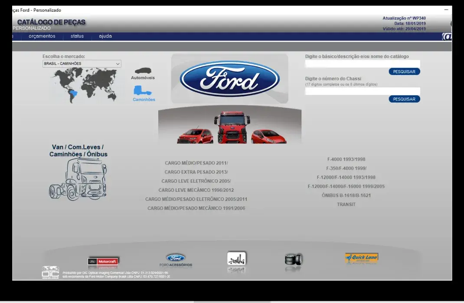
Task: Open CARGO LEVE MECÂNICO 1996/2012 catalog
Action: tap(196, 190)
